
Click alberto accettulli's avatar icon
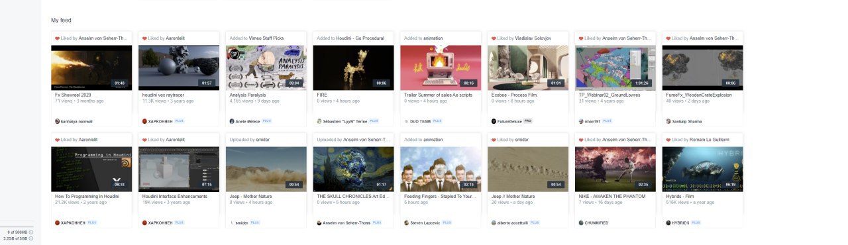pos(494,222)
